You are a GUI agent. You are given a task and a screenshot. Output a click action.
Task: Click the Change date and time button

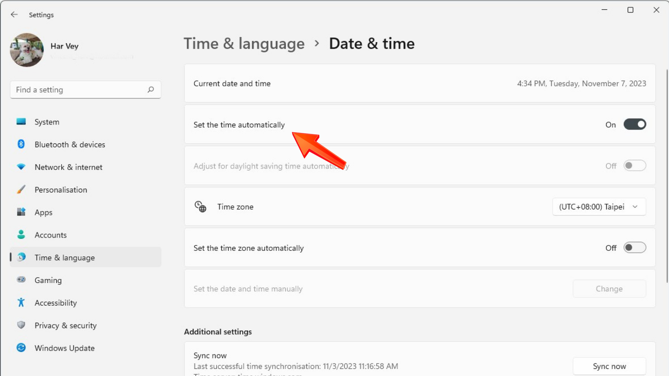608,288
